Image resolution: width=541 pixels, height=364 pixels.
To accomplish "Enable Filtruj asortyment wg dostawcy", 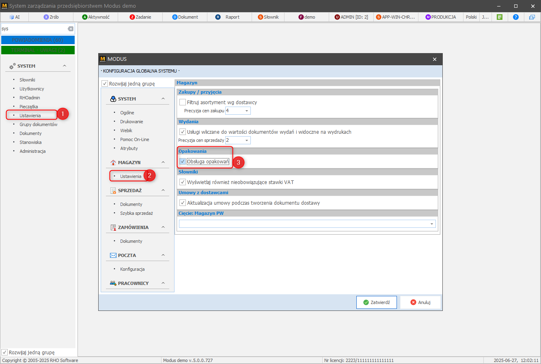I will [x=183, y=103].
